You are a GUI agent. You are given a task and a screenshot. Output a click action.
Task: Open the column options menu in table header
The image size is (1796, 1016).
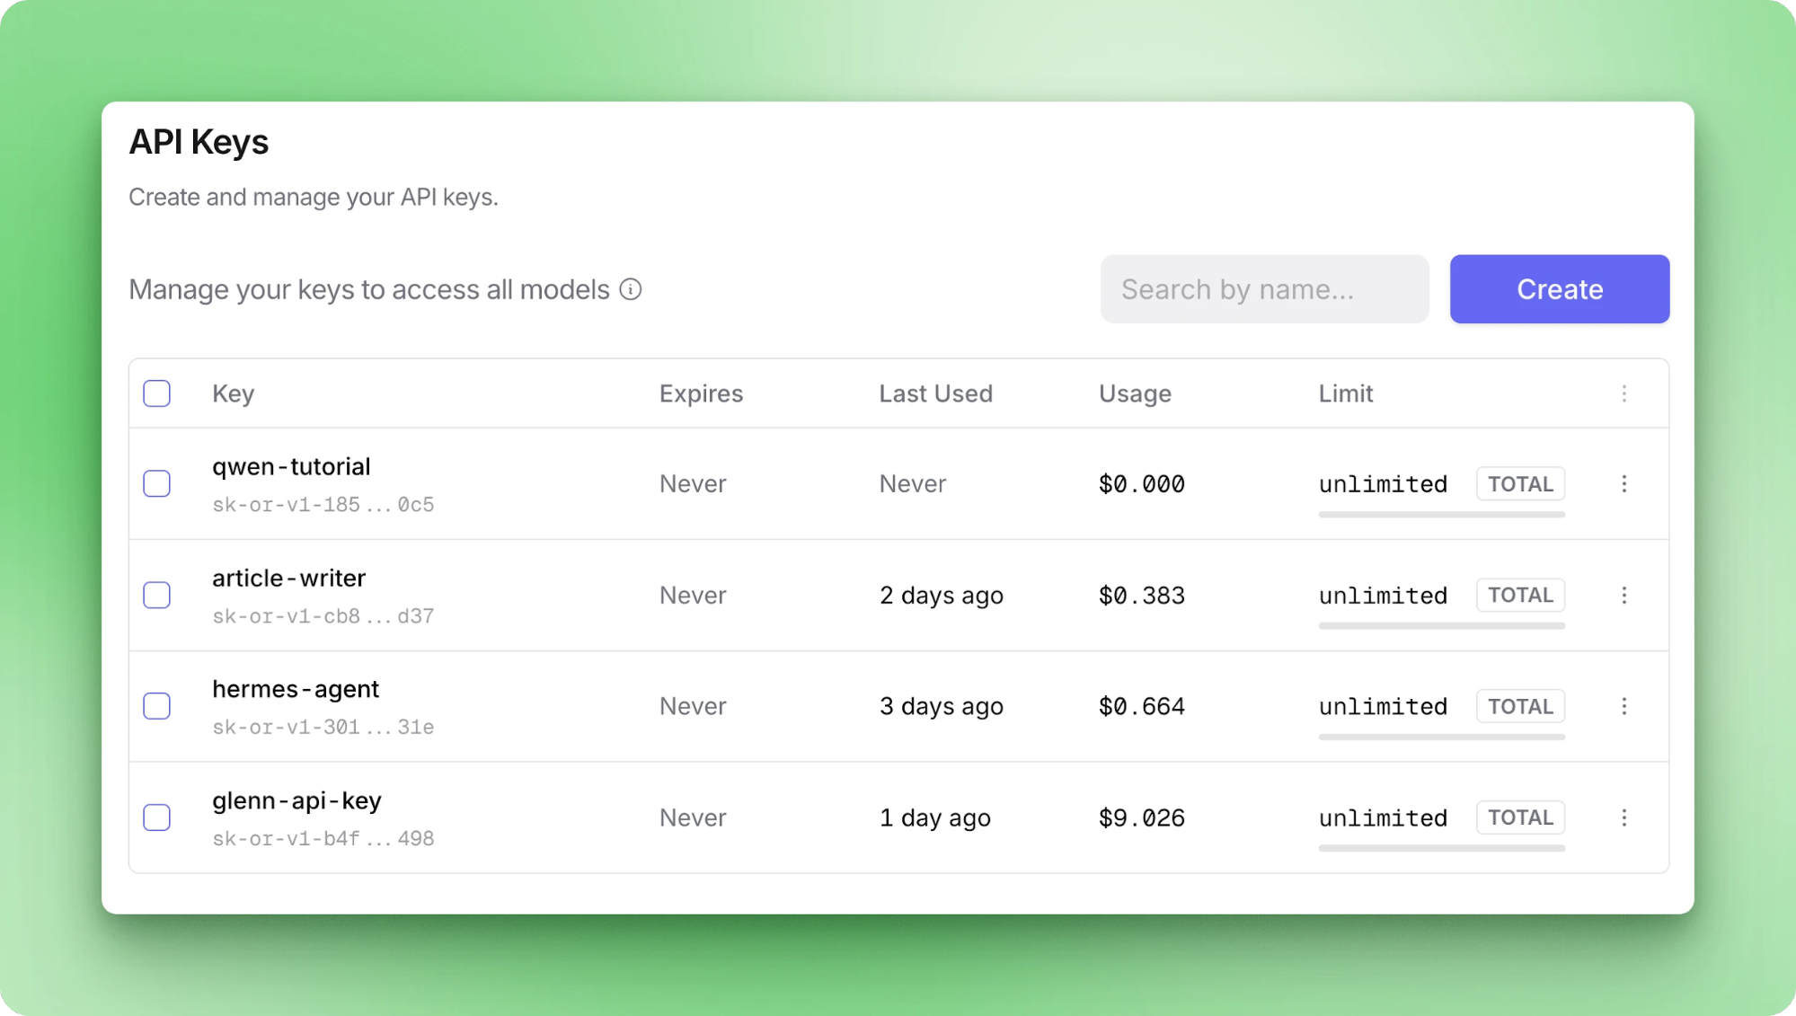click(x=1623, y=393)
